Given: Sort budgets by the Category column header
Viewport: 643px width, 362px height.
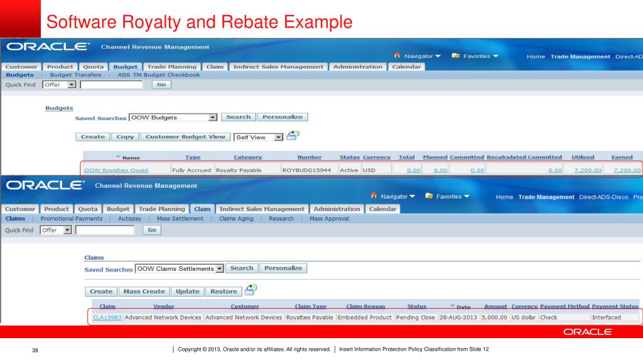Looking at the screenshot, I should 247,157.
